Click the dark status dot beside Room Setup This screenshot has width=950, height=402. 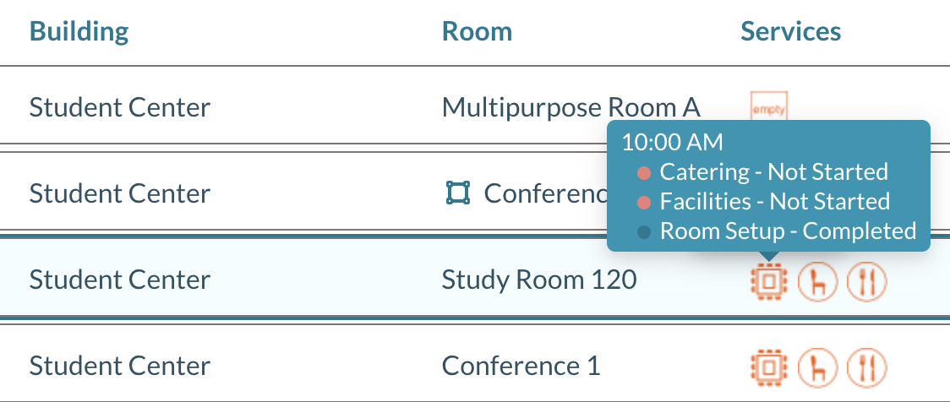coord(644,232)
